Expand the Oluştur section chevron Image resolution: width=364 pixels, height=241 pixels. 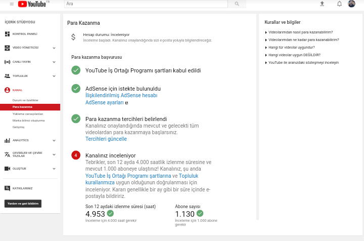(54, 169)
